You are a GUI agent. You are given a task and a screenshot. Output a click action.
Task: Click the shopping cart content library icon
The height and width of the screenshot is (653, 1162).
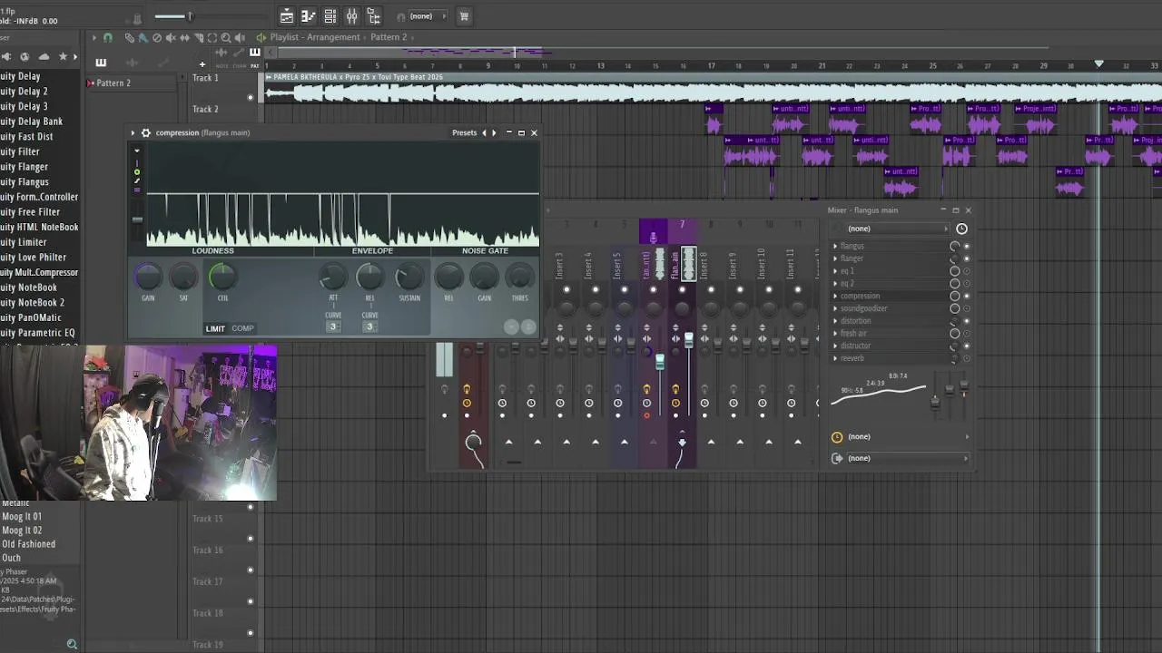[x=464, y=16]
